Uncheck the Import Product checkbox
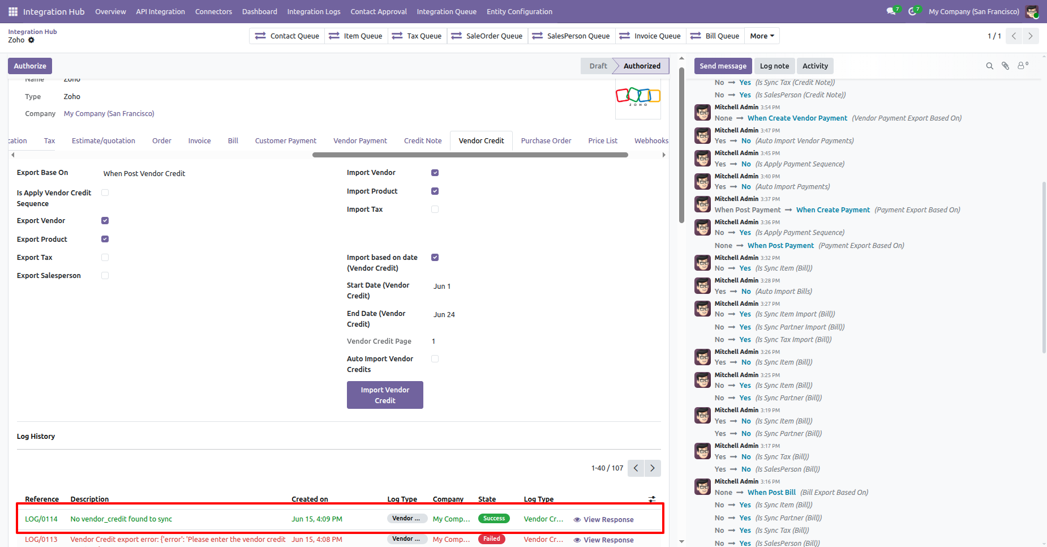This screenshot has width=1047, height=547. (435, 191)
